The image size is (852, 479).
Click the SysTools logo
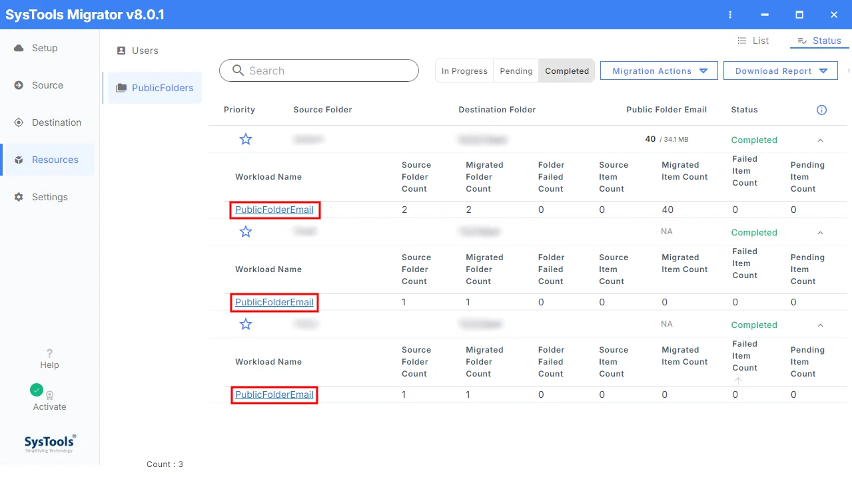point(50,443)
